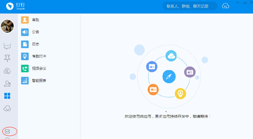Maximize the DingTalk window
Screen dimensions: 253x139
tap(245, 3)
